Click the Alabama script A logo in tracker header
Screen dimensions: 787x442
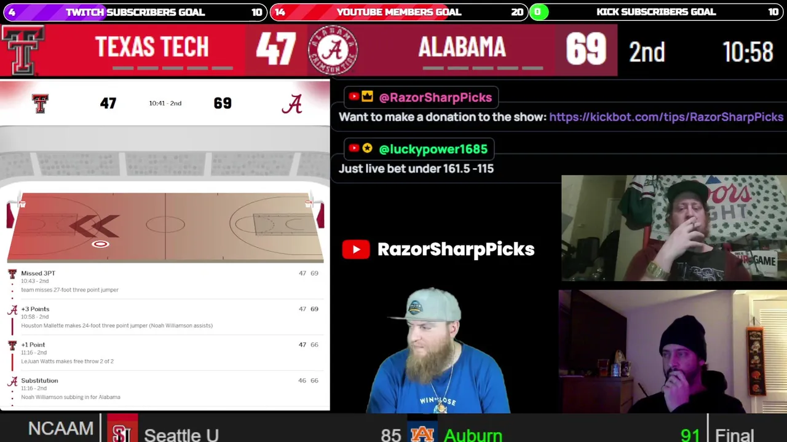pyautogui.click(x=292, y=104)
